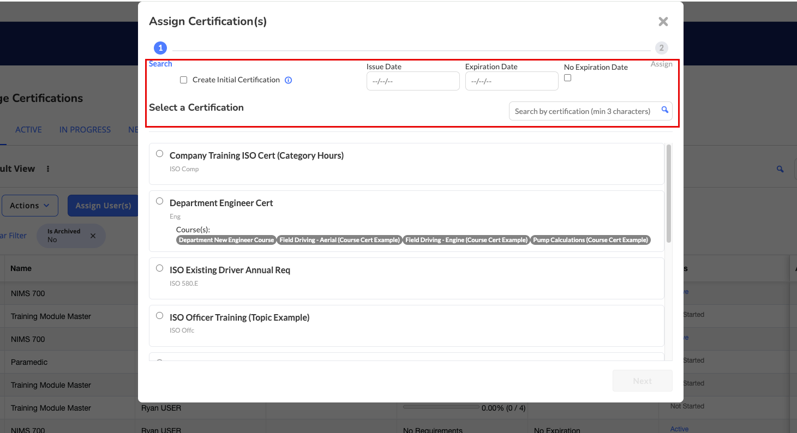Open the Actions dropdown
The height and width of the screenshot is (433, 797).
[30, 206]
